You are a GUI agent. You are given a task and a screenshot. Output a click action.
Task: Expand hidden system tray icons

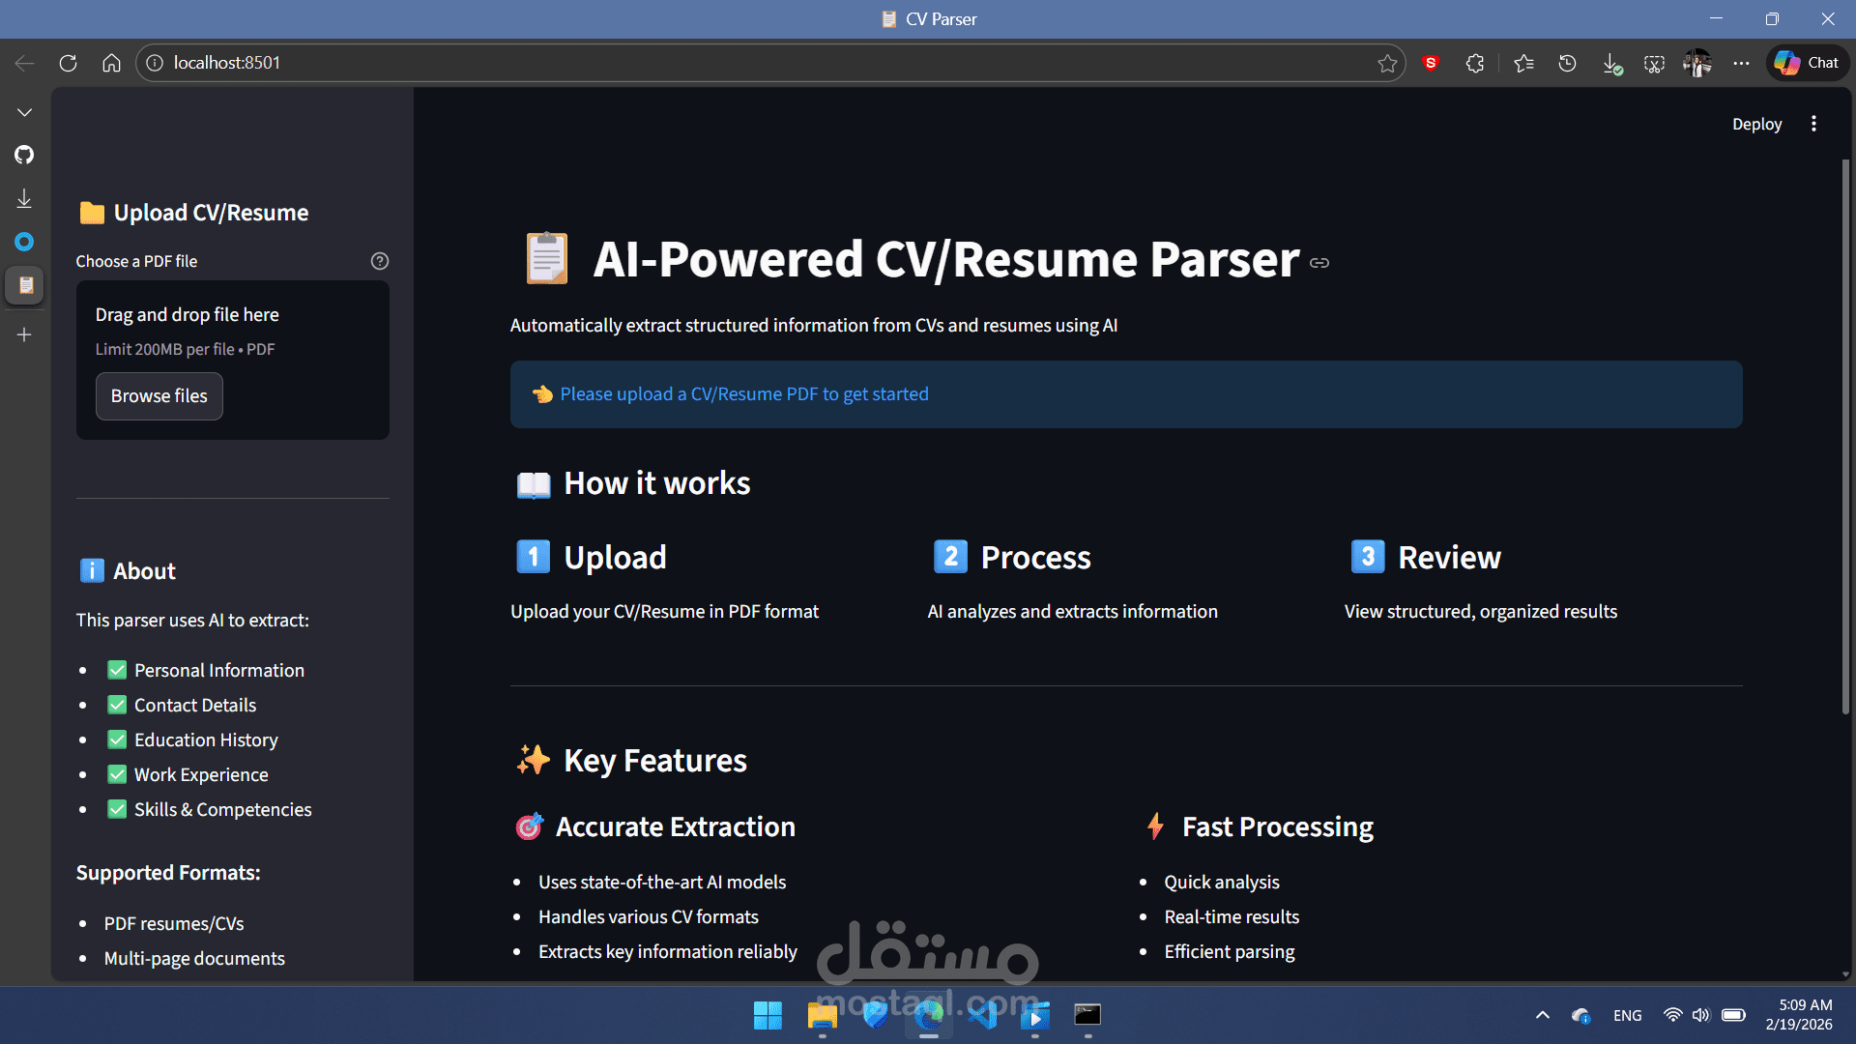pos(1543,1015)
